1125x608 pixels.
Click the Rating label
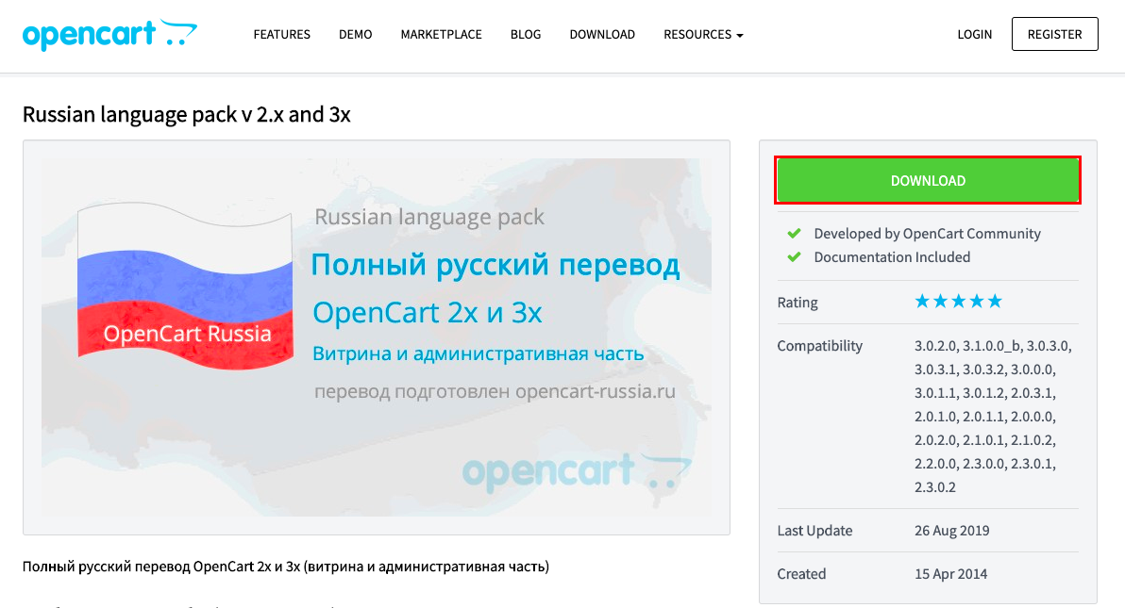tap(798, 303)
